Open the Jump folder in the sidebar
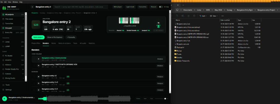Image resolution: width=280 pixels, height=104 pixels. pos(13,42)
